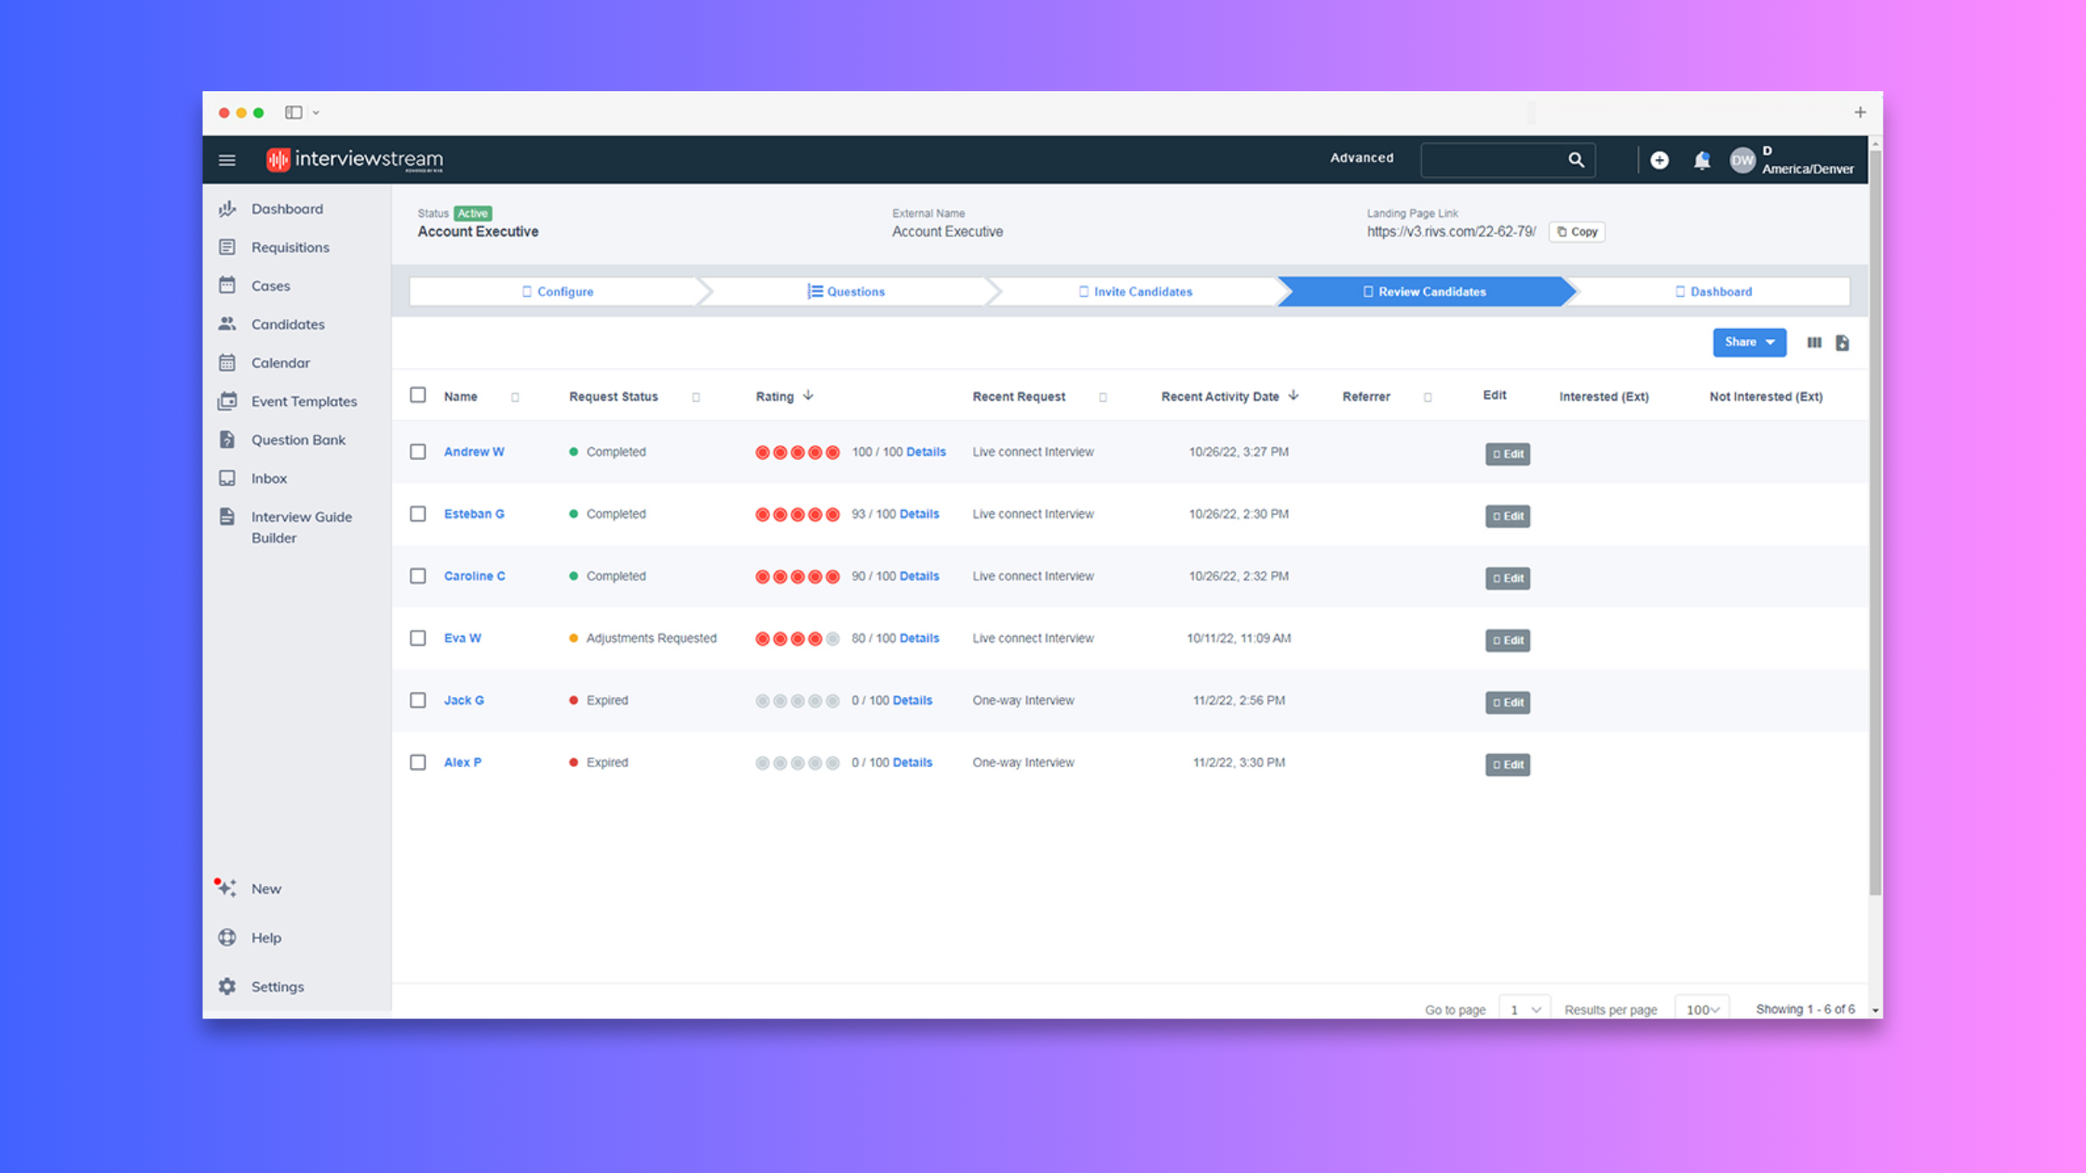This screenshot has width=2086, height=1173.
Task: Open the notifications bell
Action: coord(1701,160)
